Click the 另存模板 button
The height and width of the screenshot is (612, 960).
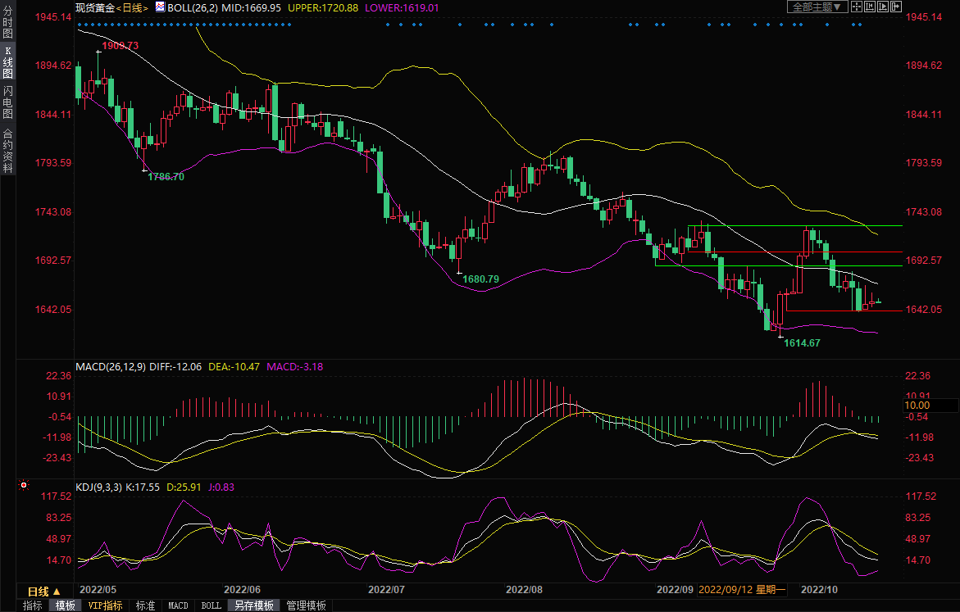coord(253,605)
